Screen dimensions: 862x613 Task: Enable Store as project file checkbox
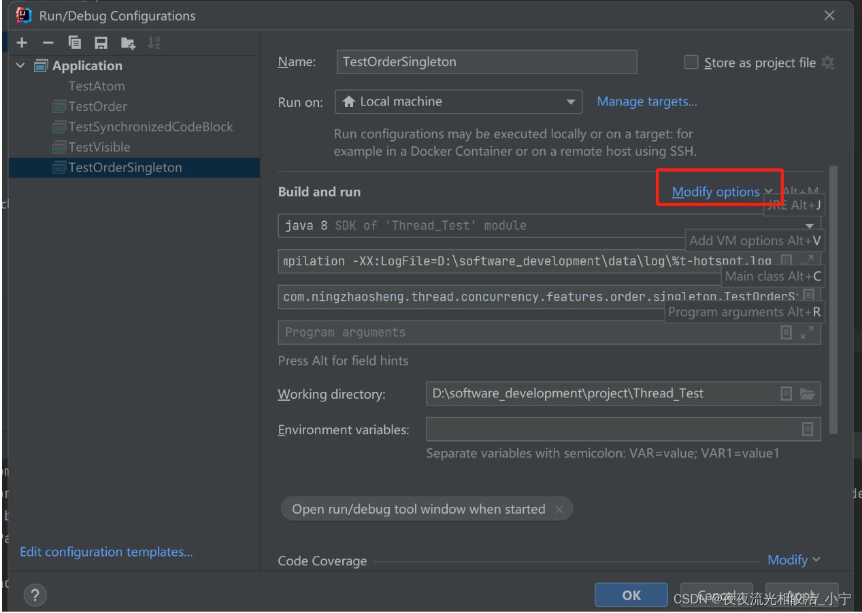click(691, 63)
